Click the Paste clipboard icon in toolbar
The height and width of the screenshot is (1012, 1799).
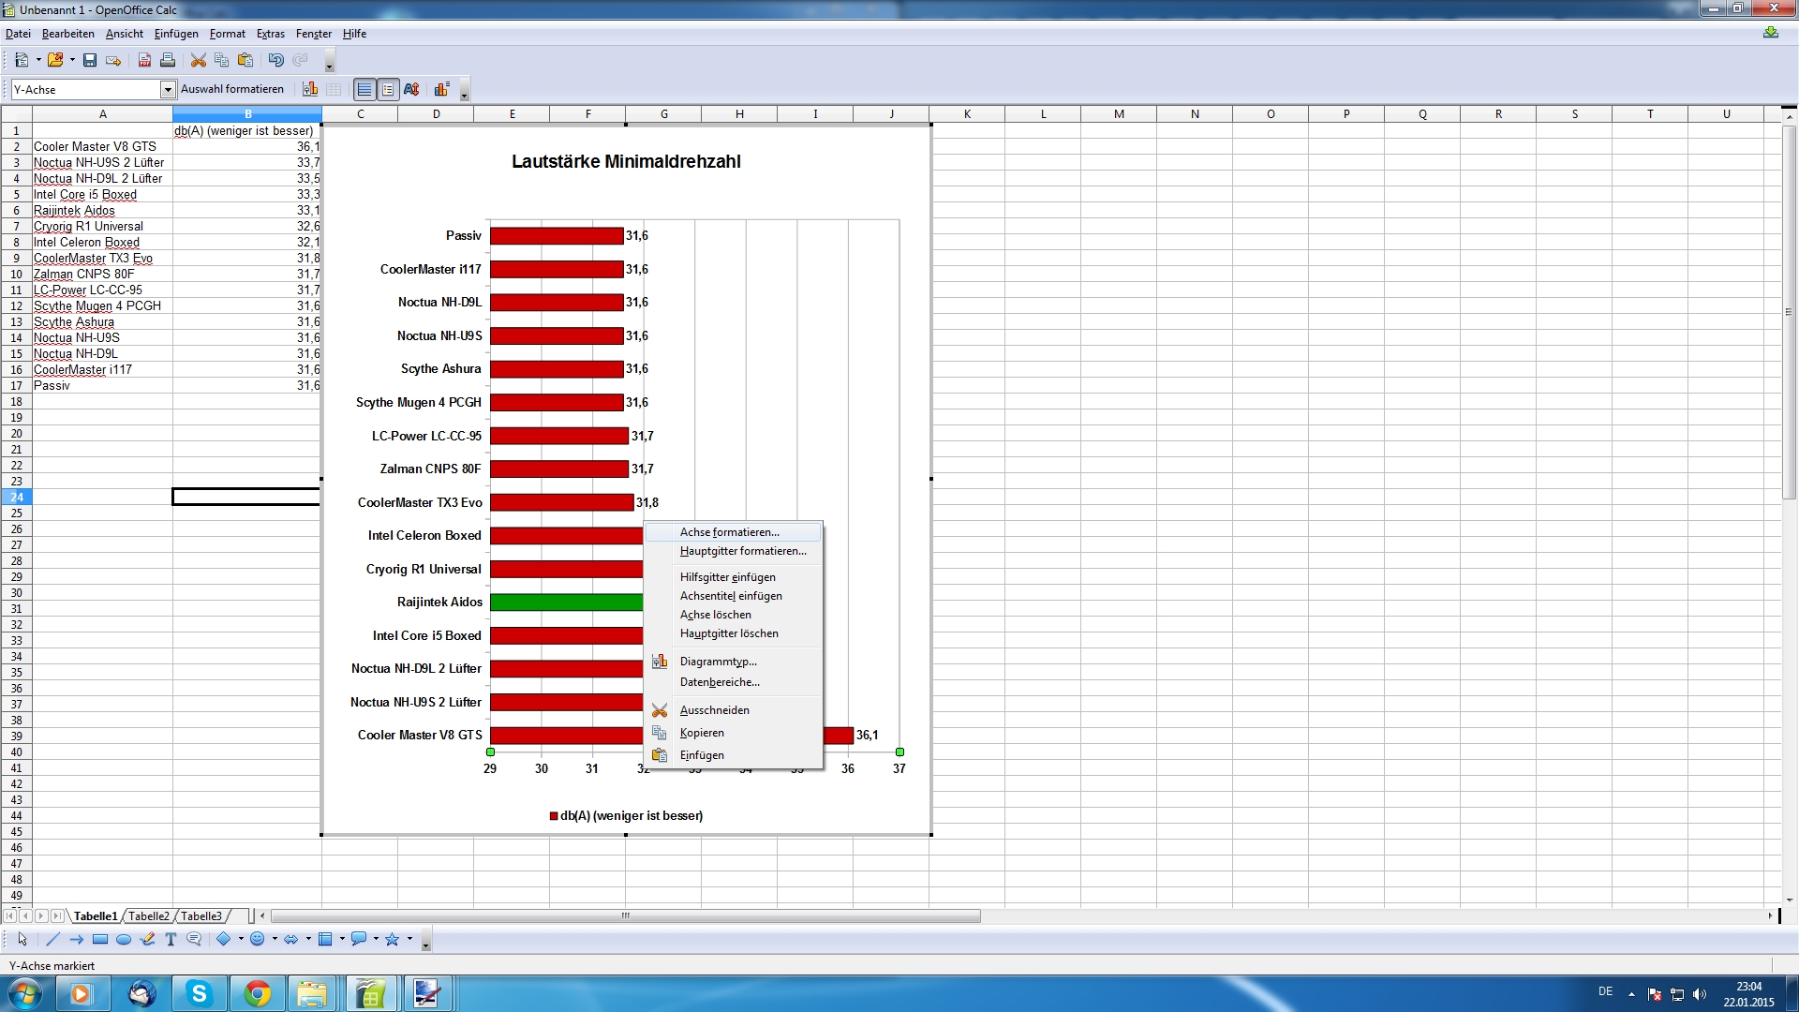pyautogui.click(x=245, y=60)
